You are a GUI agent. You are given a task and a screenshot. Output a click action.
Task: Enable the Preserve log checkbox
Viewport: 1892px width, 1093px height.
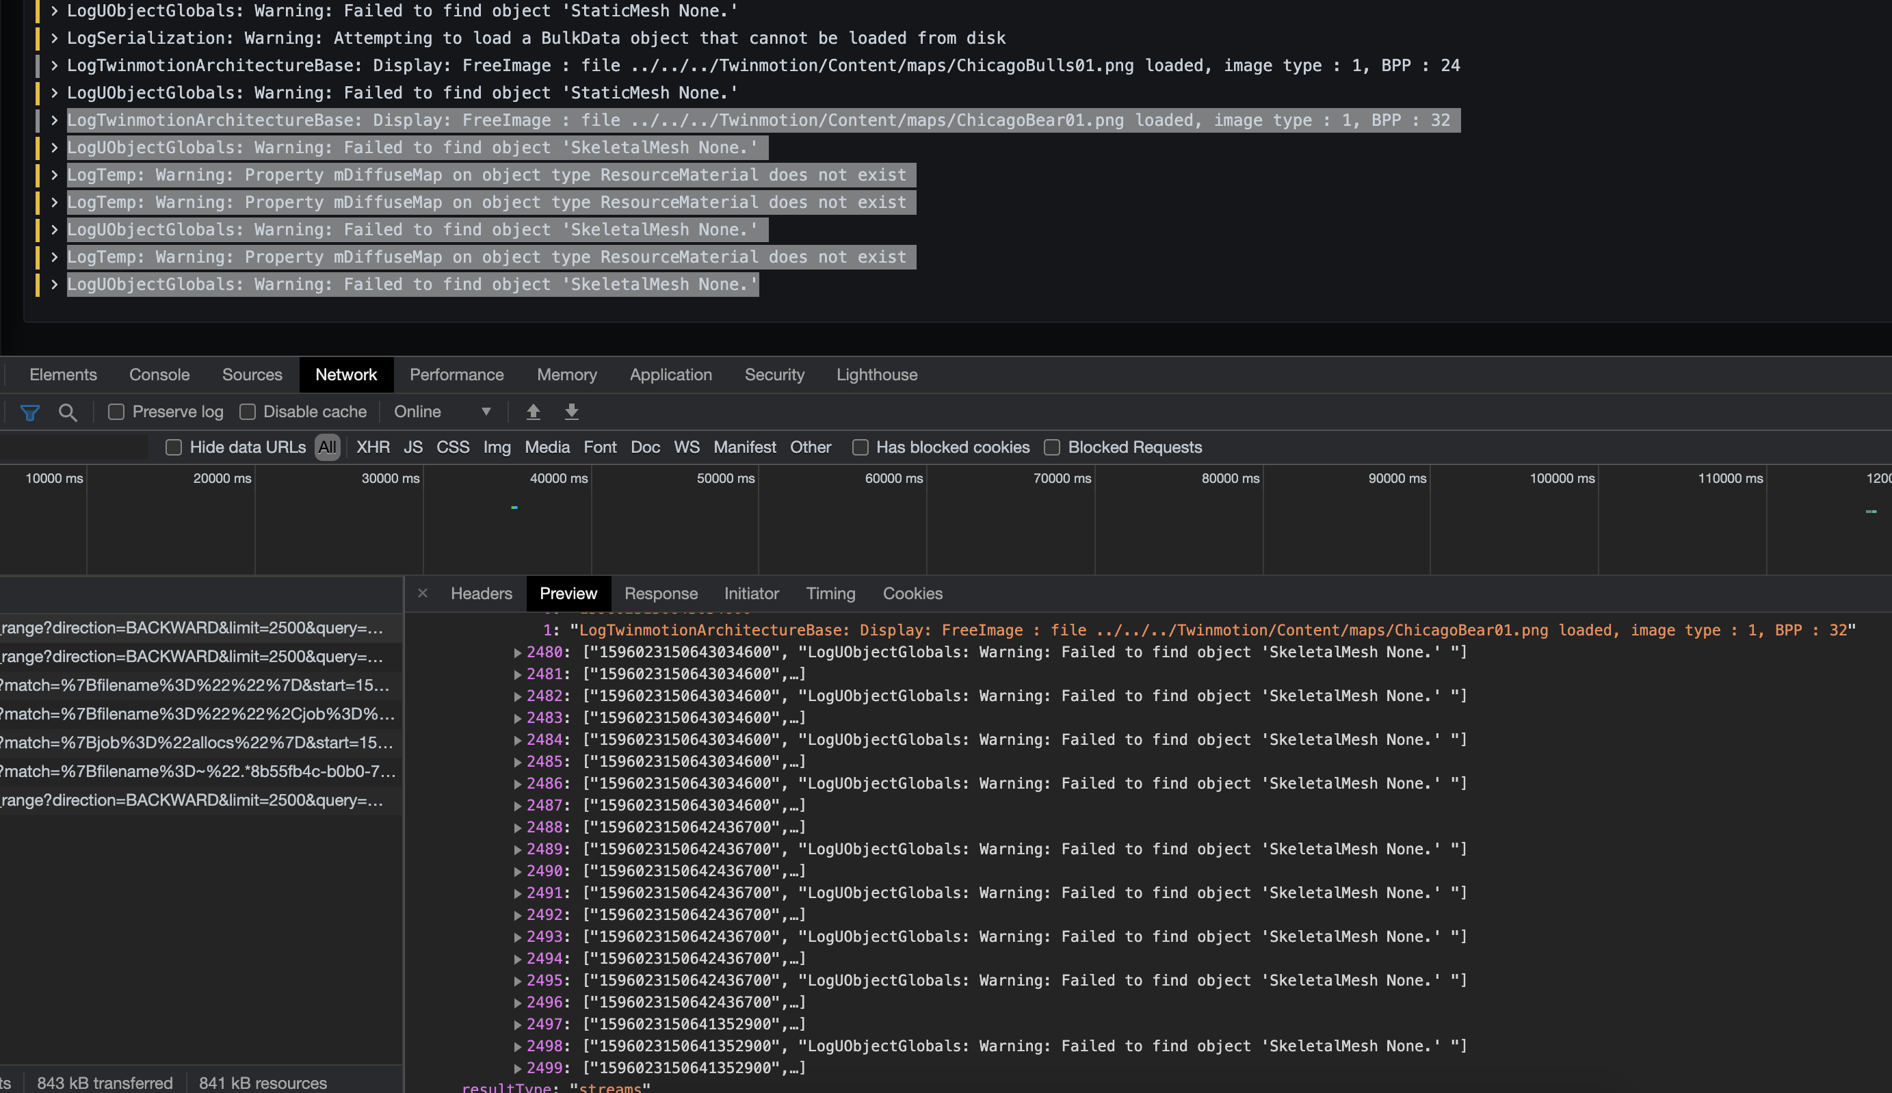116,411
